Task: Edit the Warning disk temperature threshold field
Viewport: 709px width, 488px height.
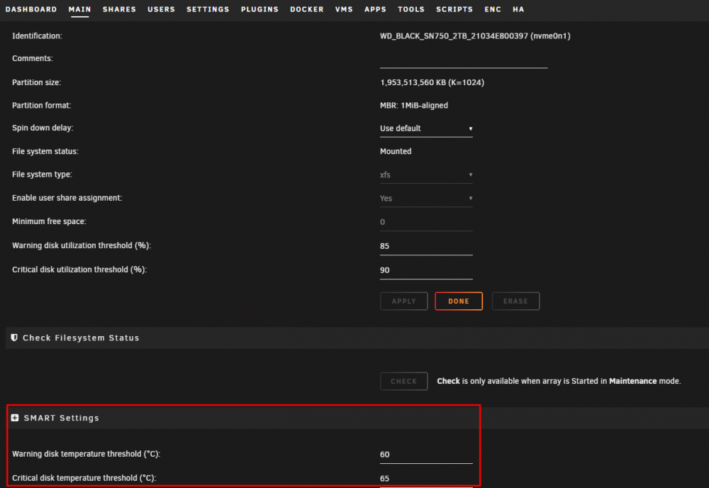Action: pos(426,455)
